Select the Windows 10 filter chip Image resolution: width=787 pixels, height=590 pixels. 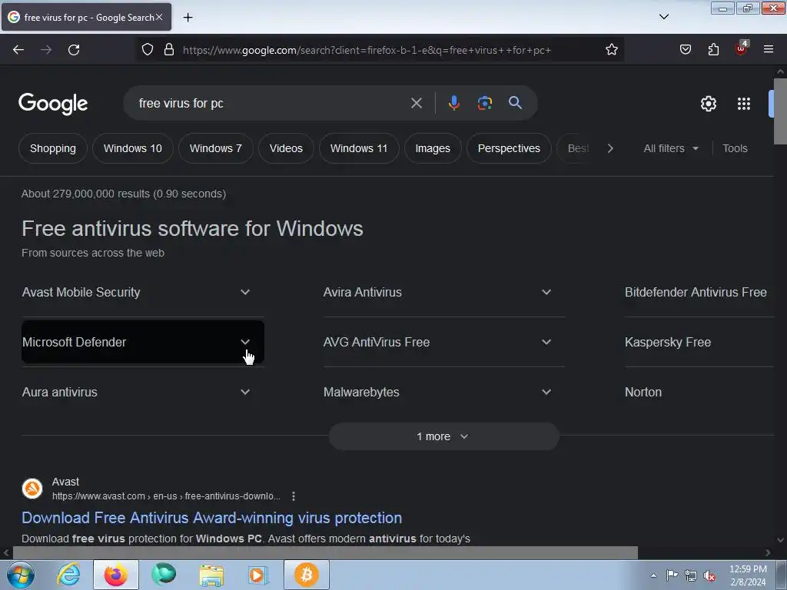click(132, 148)
